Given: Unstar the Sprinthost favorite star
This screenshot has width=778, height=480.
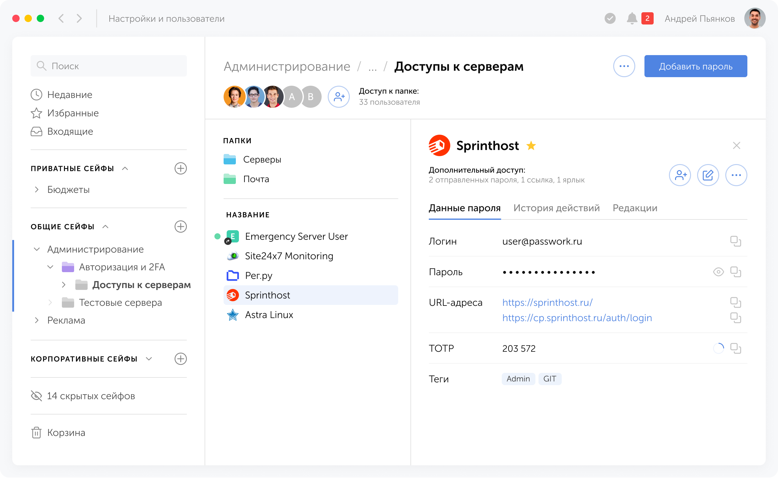Looking at the screenshot, I should coord(531,145).
